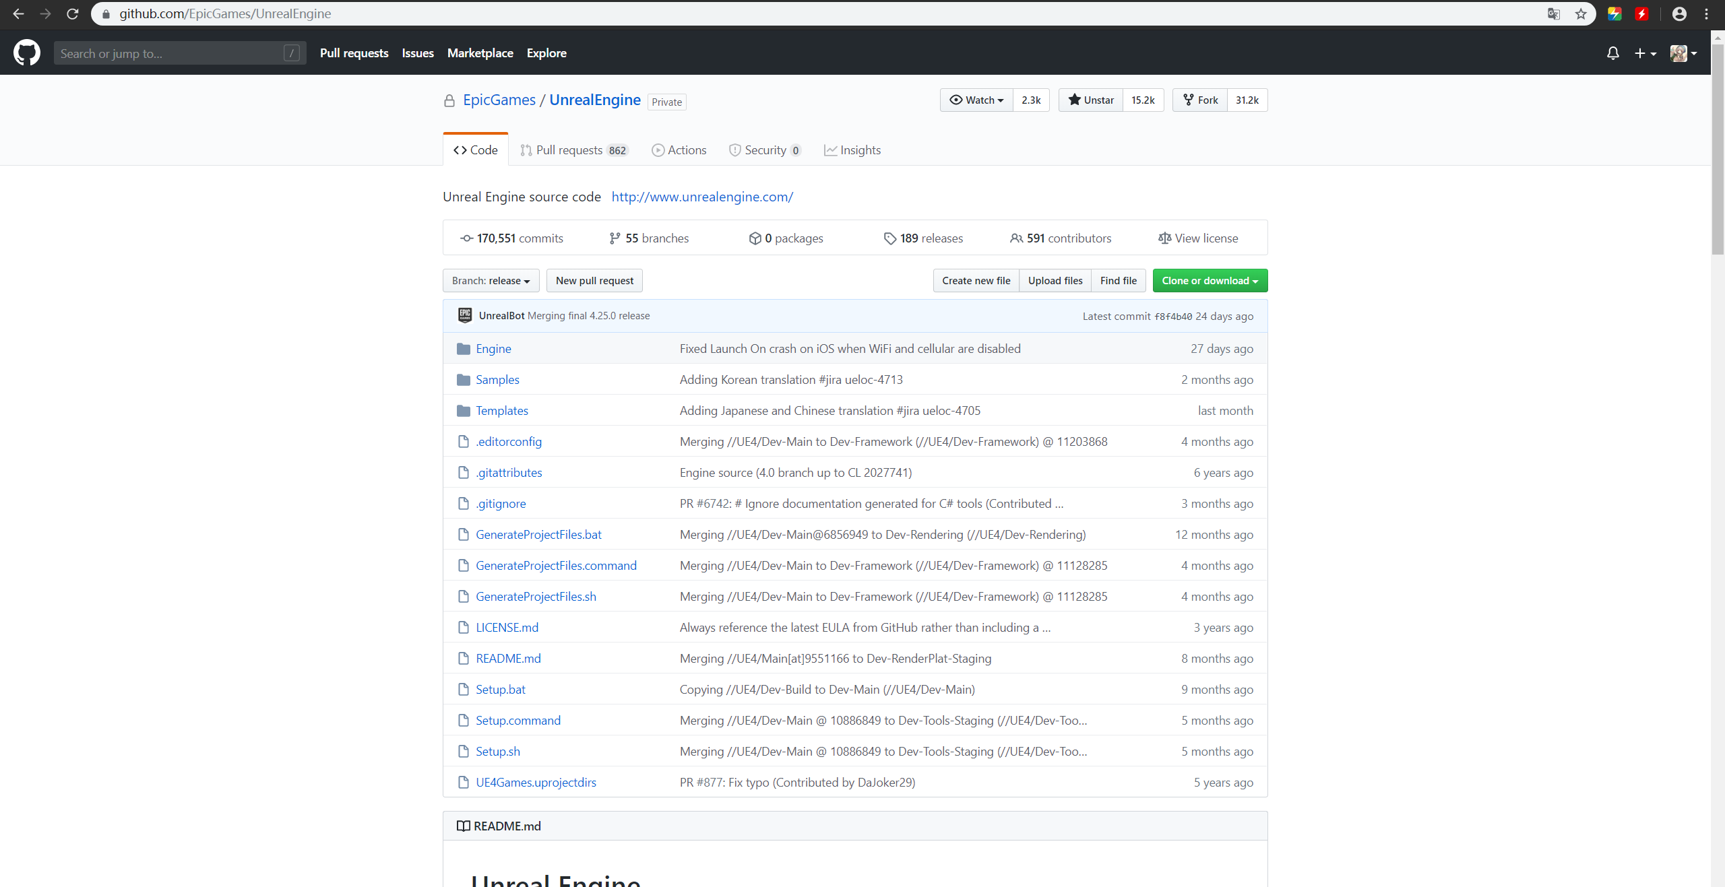Reload the page
Image resolution: width=1725 pixels, height=887 pixels.
[x=73, y=13]
